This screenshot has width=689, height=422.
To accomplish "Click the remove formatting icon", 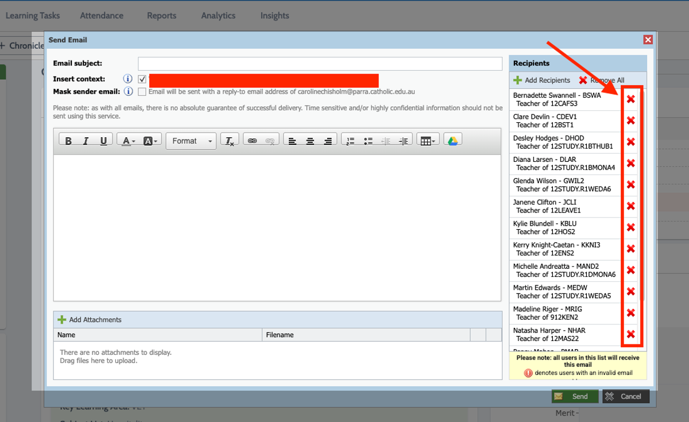I will [x=229, y=141].
